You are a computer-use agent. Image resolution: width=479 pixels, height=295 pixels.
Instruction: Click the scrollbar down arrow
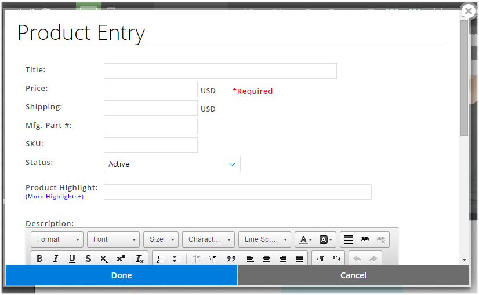pyautogui.click(x=465, y=260)
